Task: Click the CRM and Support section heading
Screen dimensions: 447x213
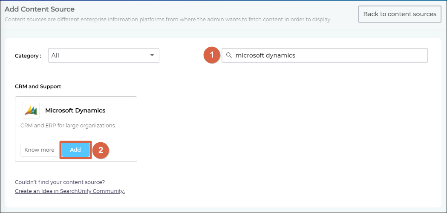Action: (38, 86)
